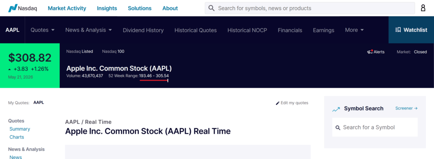Open Market Activity menu

67,8
